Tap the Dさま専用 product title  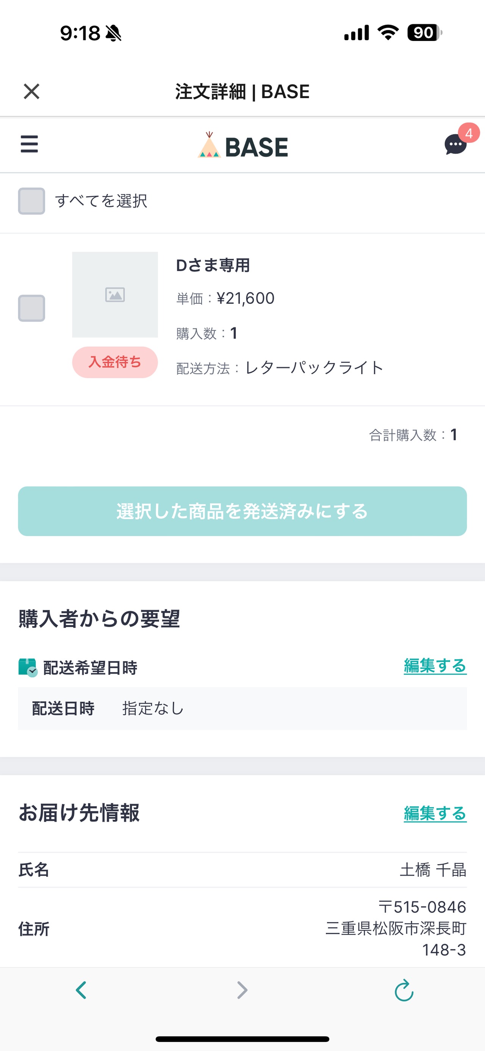[x=213, y=266]
